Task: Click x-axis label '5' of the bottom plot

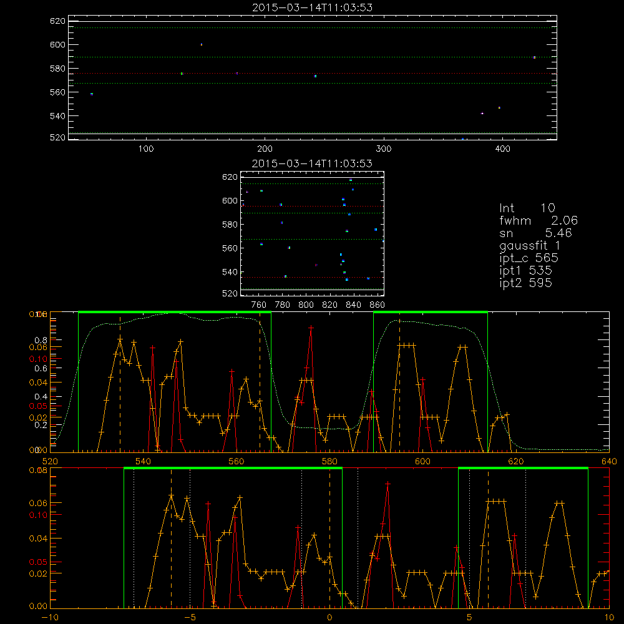Action: pos(469,618)
